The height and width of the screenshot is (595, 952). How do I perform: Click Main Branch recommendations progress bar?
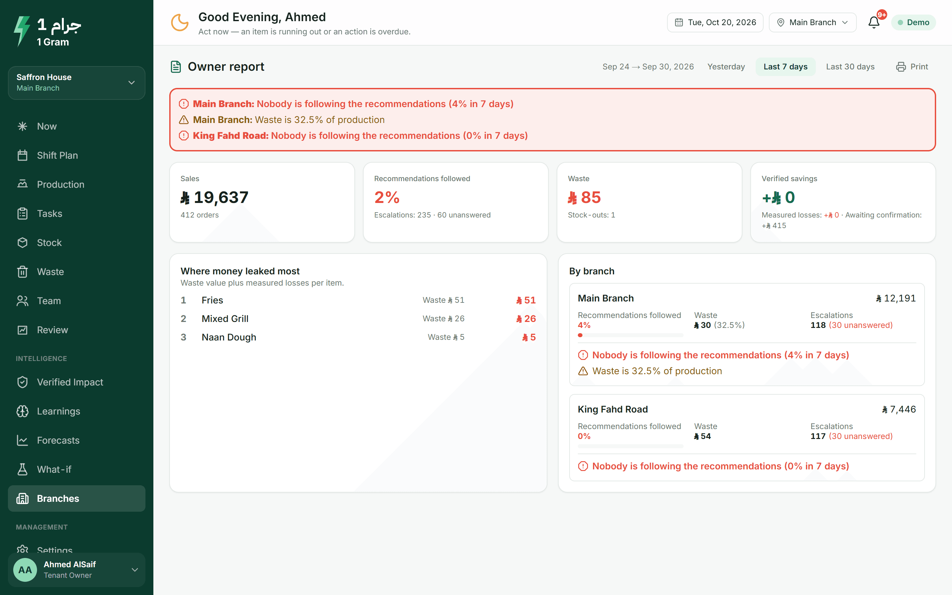coord(631,335)
